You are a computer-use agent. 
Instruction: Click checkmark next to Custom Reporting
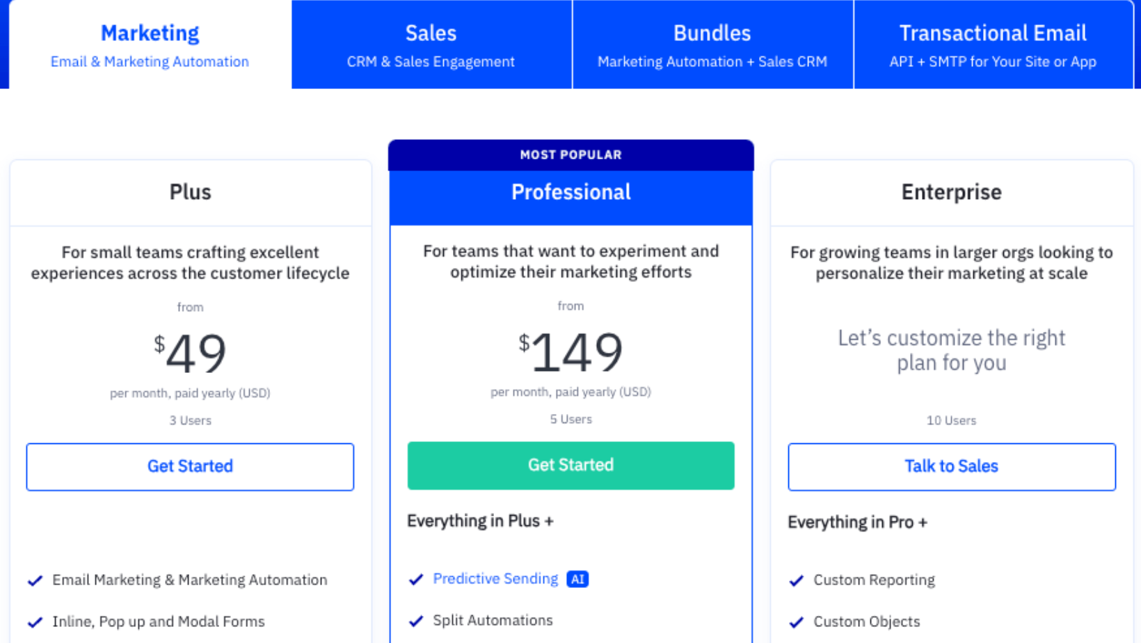coord(797,580)
